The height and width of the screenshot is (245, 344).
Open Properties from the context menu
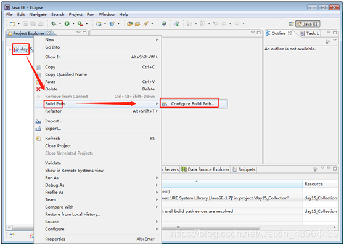98,239
